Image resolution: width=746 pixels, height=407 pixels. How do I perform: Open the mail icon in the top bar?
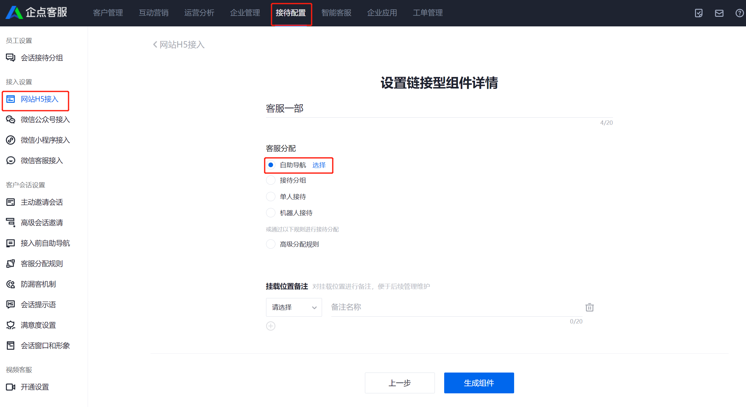pyautogui.click(x=719, y=13)
